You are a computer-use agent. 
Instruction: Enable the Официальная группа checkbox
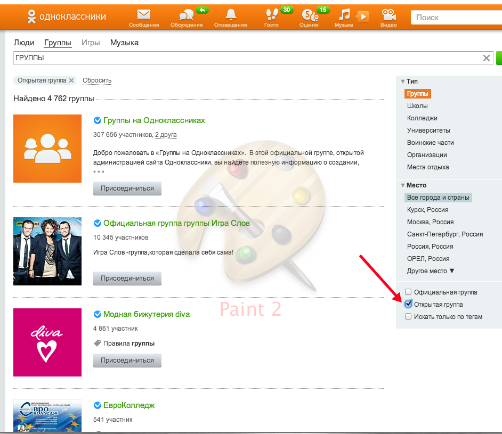408,292
